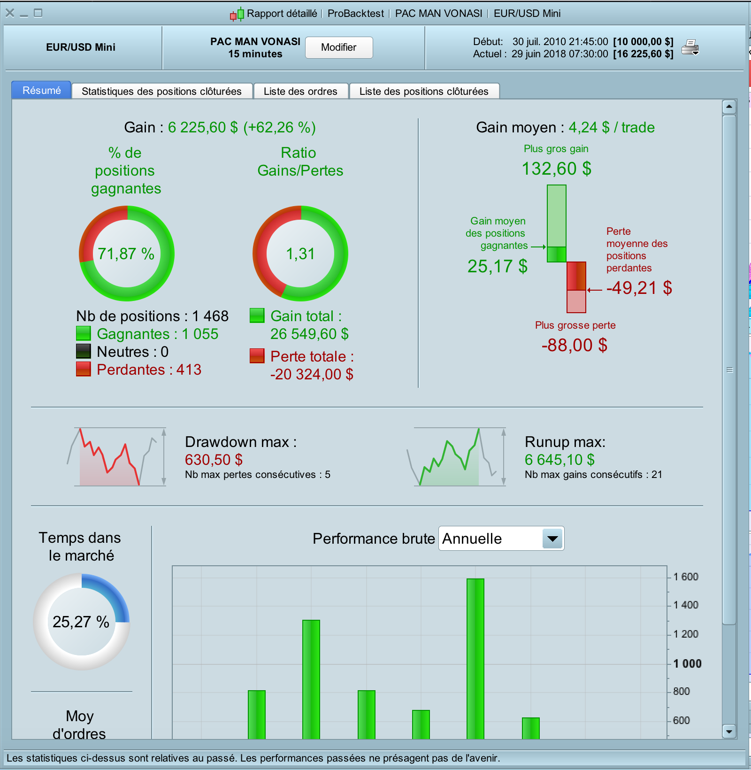
Task: Open the Liste des positions clôturées tab
Action: (424, 91)
